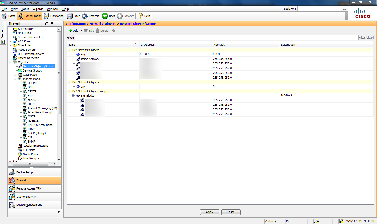The image size is (377, 224).
Task: Follow the Configuration > Firewall > Objects breadcrumb link
Action: point(91,24)
